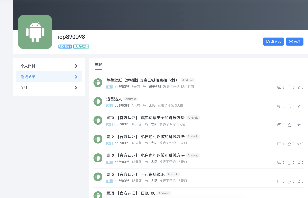The height and width of the screenshot is (198, 308).
Task: Click 发表了评论 18小时前 text
Action: [179, 87]
